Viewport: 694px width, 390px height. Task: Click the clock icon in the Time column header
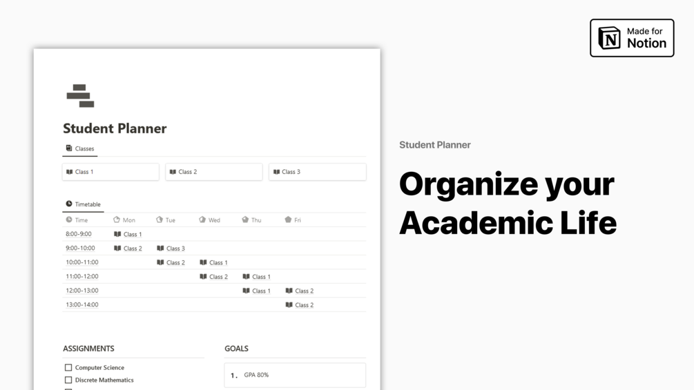(x=69, y=220)
